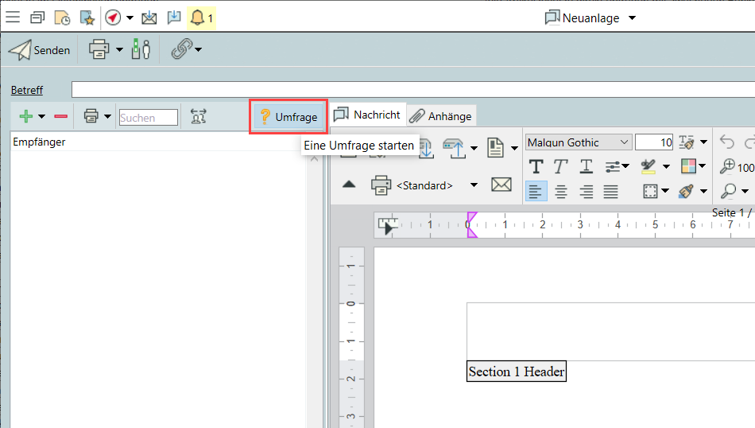The width and height of the screenshot is (755, 428).
Task: Click the red compass navigation icon
Action: tap(112, 18)
